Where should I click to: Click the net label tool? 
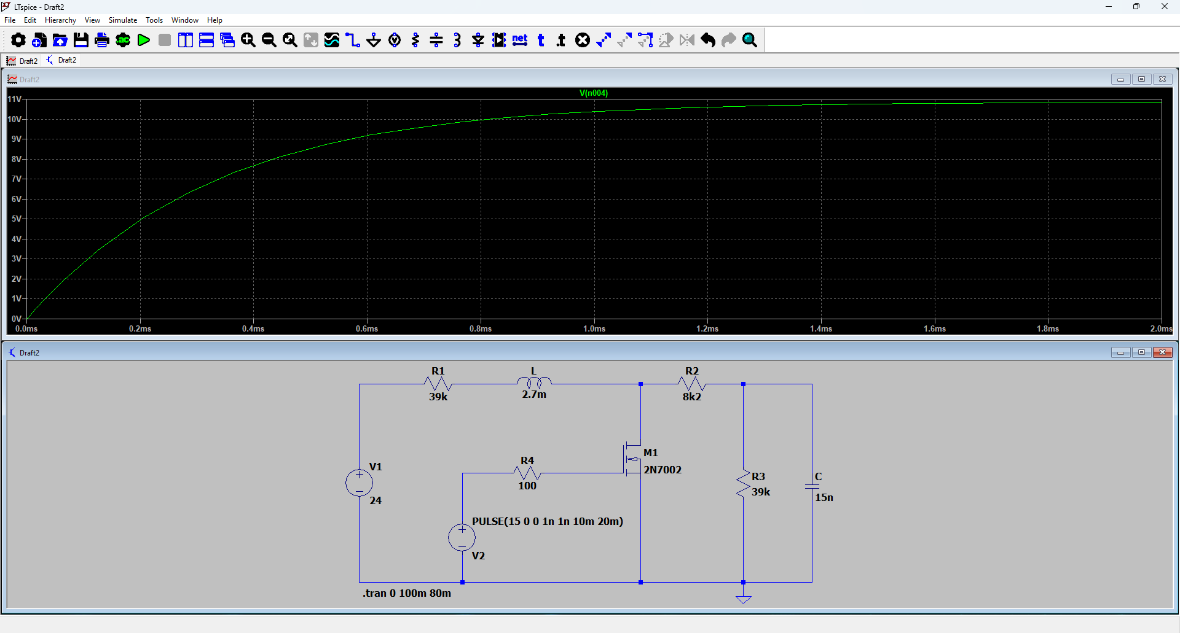[x=520, y=41]
